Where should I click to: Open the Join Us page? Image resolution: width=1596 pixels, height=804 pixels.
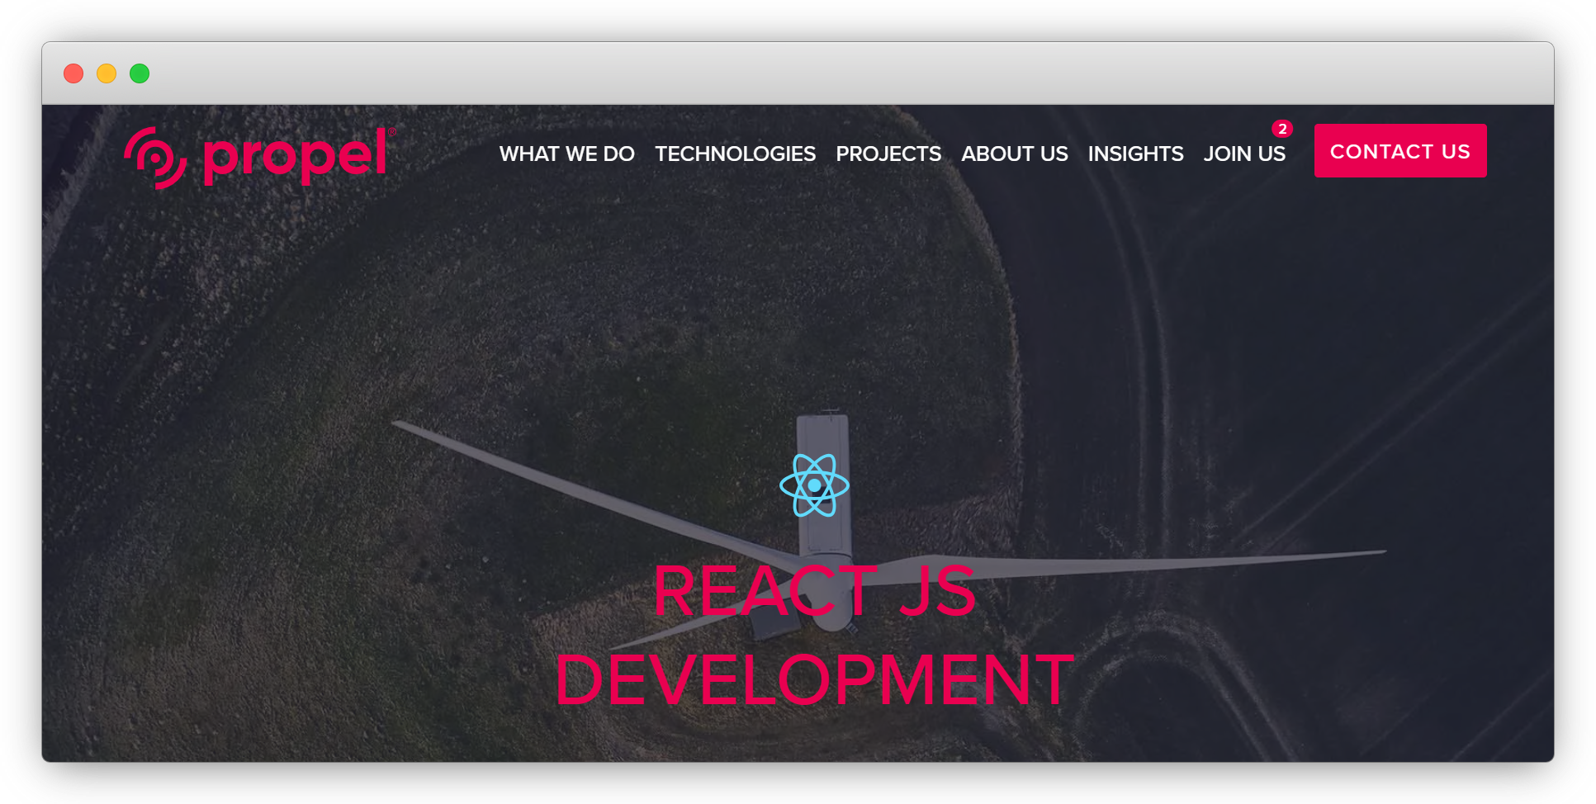pos(1244,154)
